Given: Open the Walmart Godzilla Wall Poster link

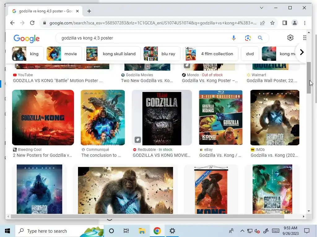Looking at the screenshot, I should [272, 81].
